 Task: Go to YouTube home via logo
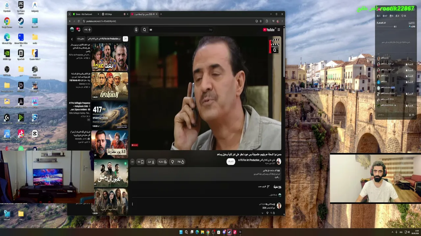(269, 30)
